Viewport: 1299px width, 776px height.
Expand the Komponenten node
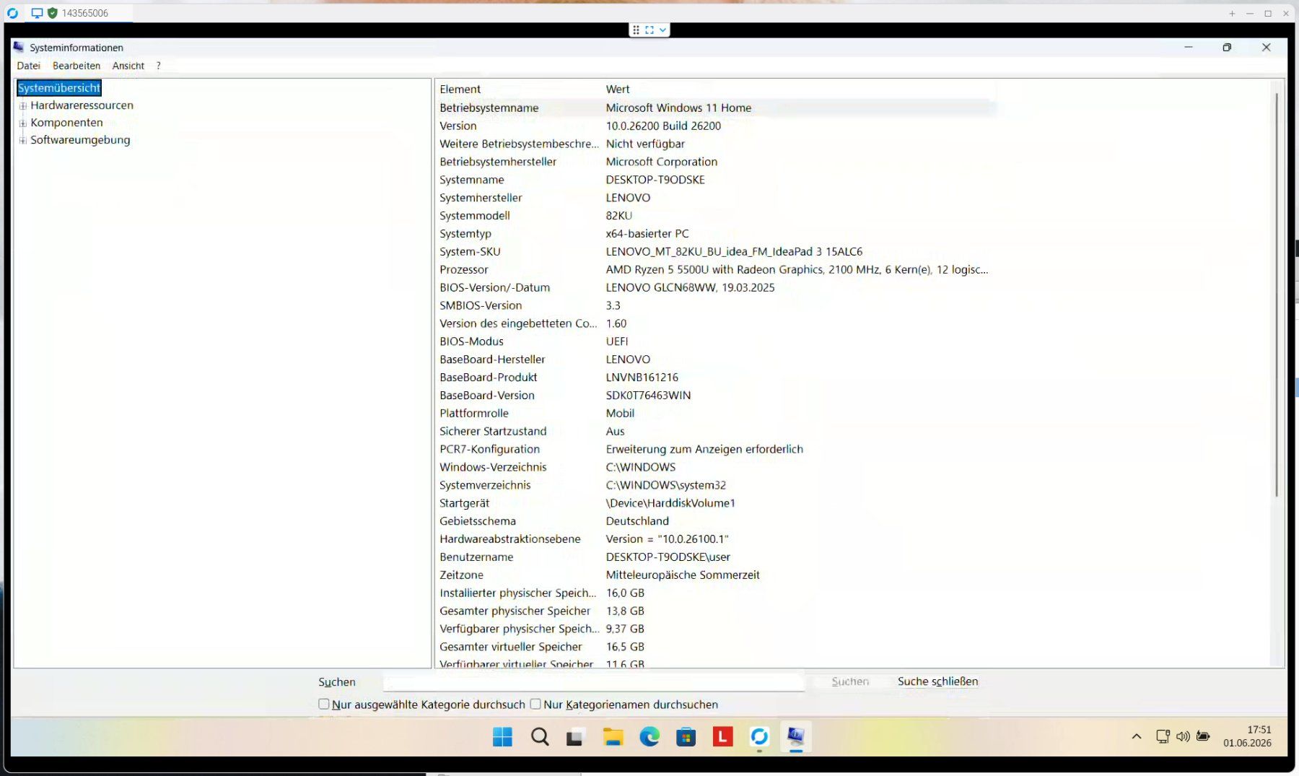(23, 123)
